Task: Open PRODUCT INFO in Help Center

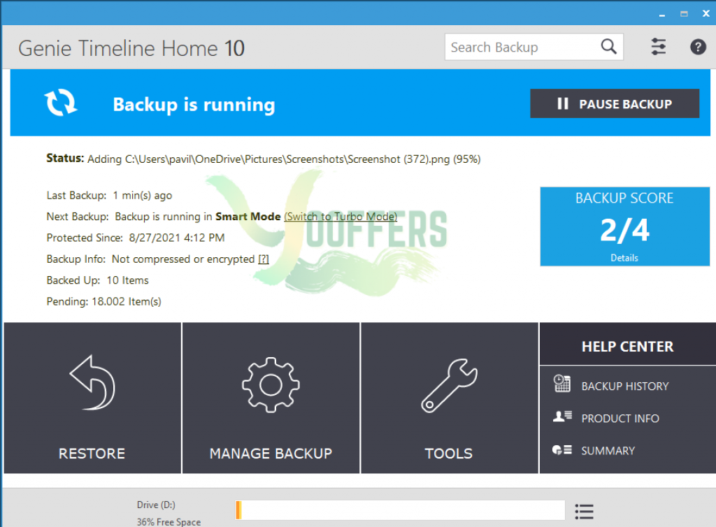Action: pos(620,419)
